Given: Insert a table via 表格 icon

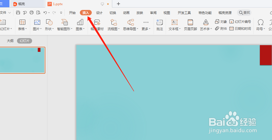Looking at the screenshot, I should pyautogui.click(x=22, y=22).
